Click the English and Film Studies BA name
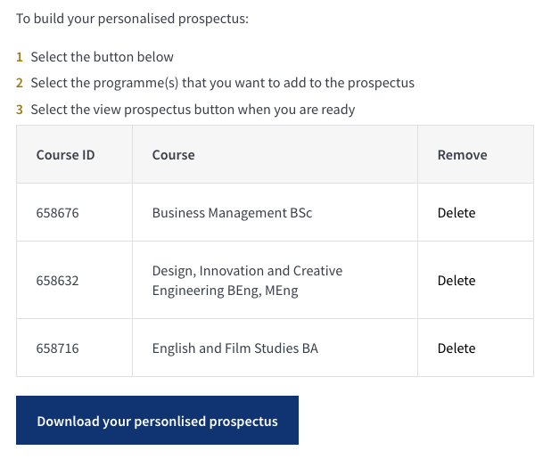 click(235, 348)
